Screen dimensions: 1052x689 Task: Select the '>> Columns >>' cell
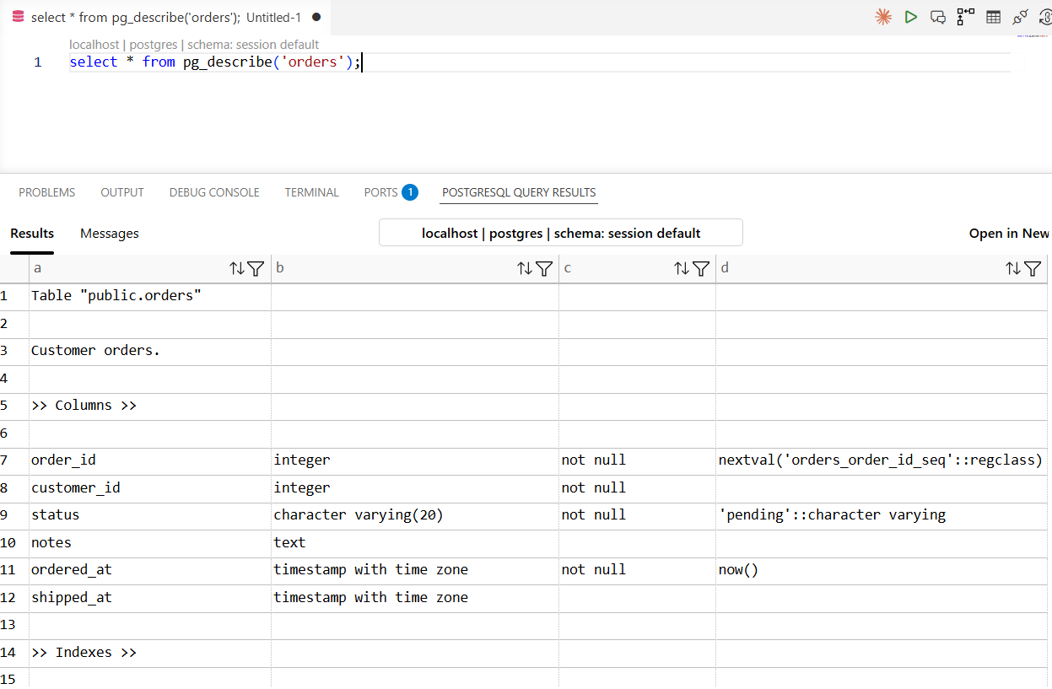(150, 406)
